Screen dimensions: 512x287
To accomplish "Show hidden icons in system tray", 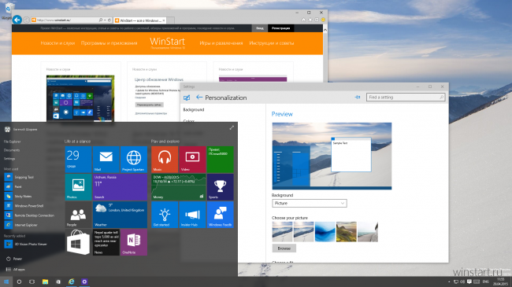I will click(x=449, y=281).
